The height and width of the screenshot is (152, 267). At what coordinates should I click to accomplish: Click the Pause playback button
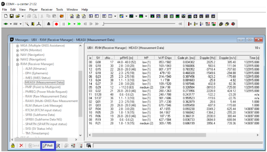[64, 24]
